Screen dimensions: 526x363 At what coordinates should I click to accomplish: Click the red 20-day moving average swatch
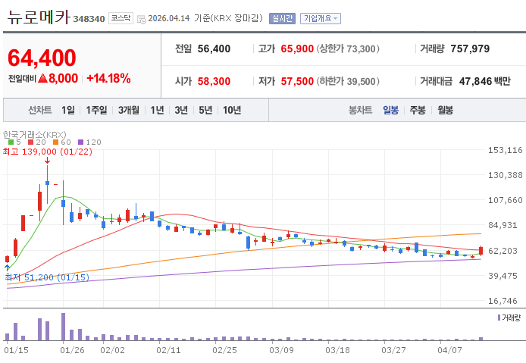pyautogui.click(x=31, y=142)
